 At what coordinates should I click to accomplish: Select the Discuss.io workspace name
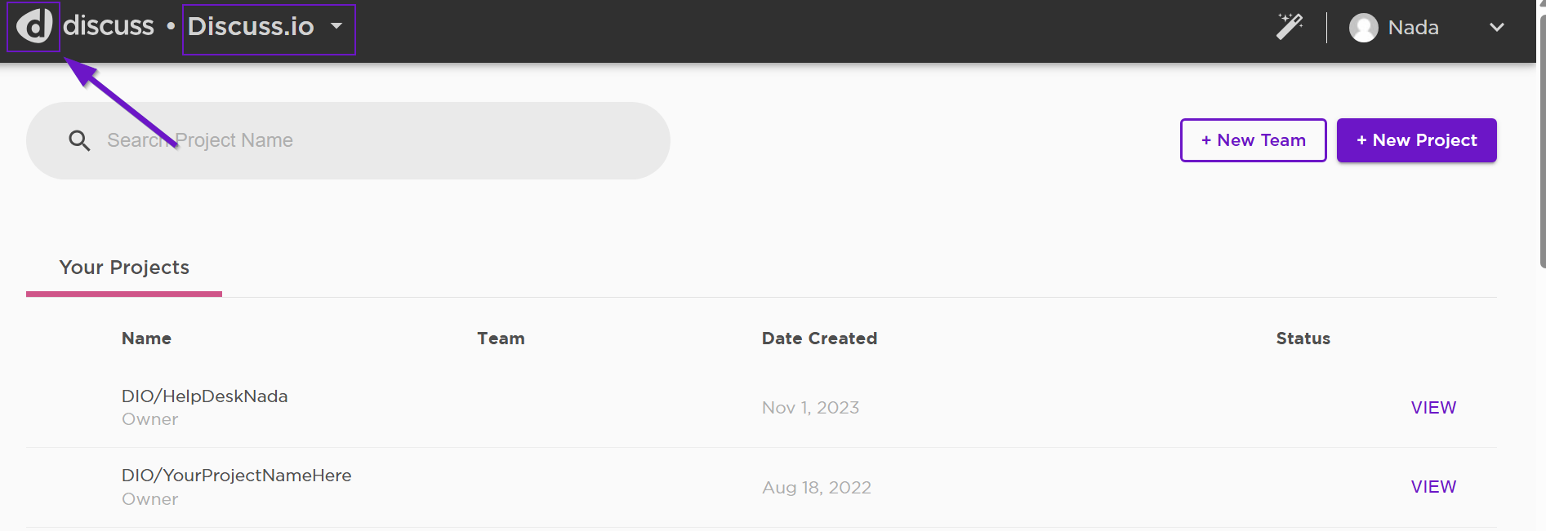tap(251, 26)
